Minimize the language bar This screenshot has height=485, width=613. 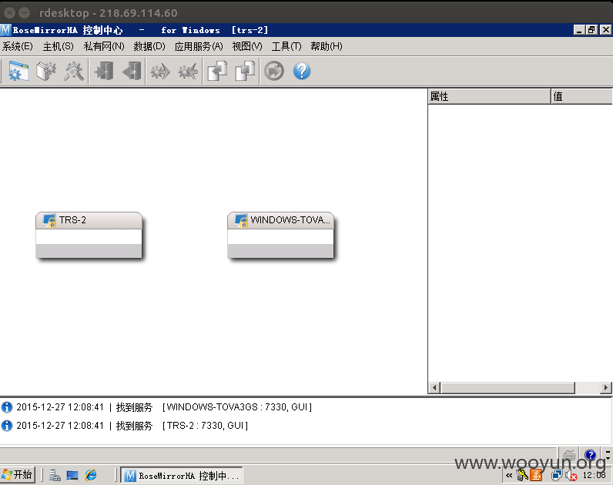click(608, 451)
